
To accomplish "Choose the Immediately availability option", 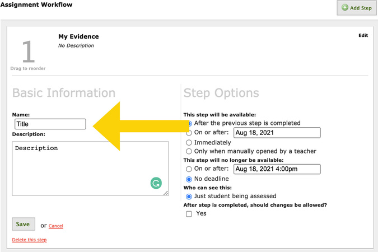I will coord(189,143).
